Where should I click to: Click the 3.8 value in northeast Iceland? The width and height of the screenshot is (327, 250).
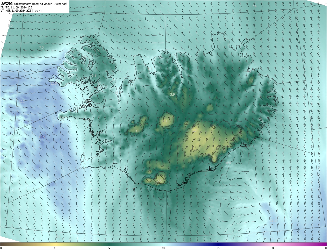click(x=251, y=81)
